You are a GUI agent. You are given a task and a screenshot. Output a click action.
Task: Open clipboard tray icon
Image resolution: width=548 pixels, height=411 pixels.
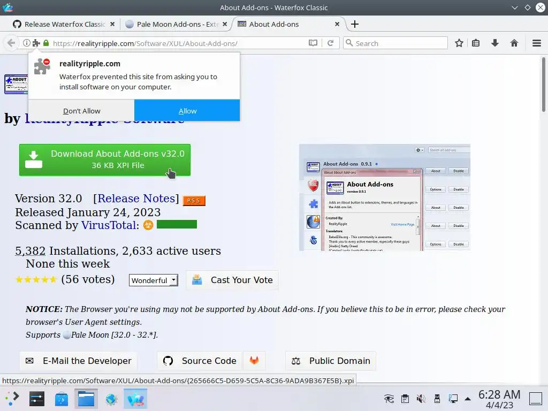click(405, 398)
